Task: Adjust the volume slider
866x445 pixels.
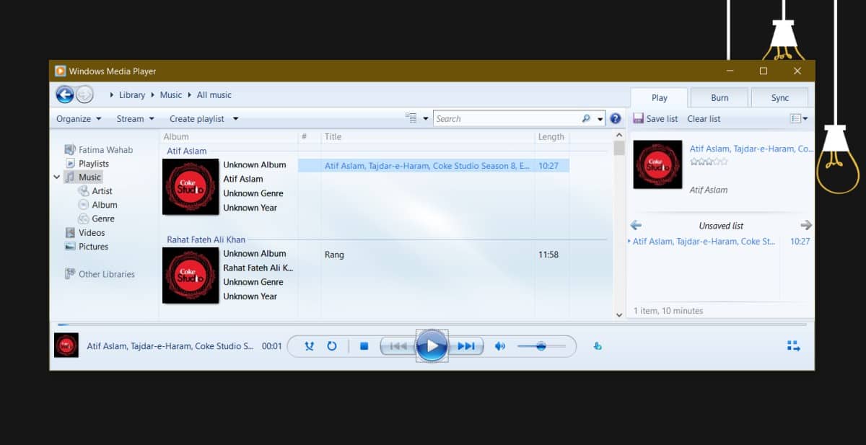Action: 541,346
